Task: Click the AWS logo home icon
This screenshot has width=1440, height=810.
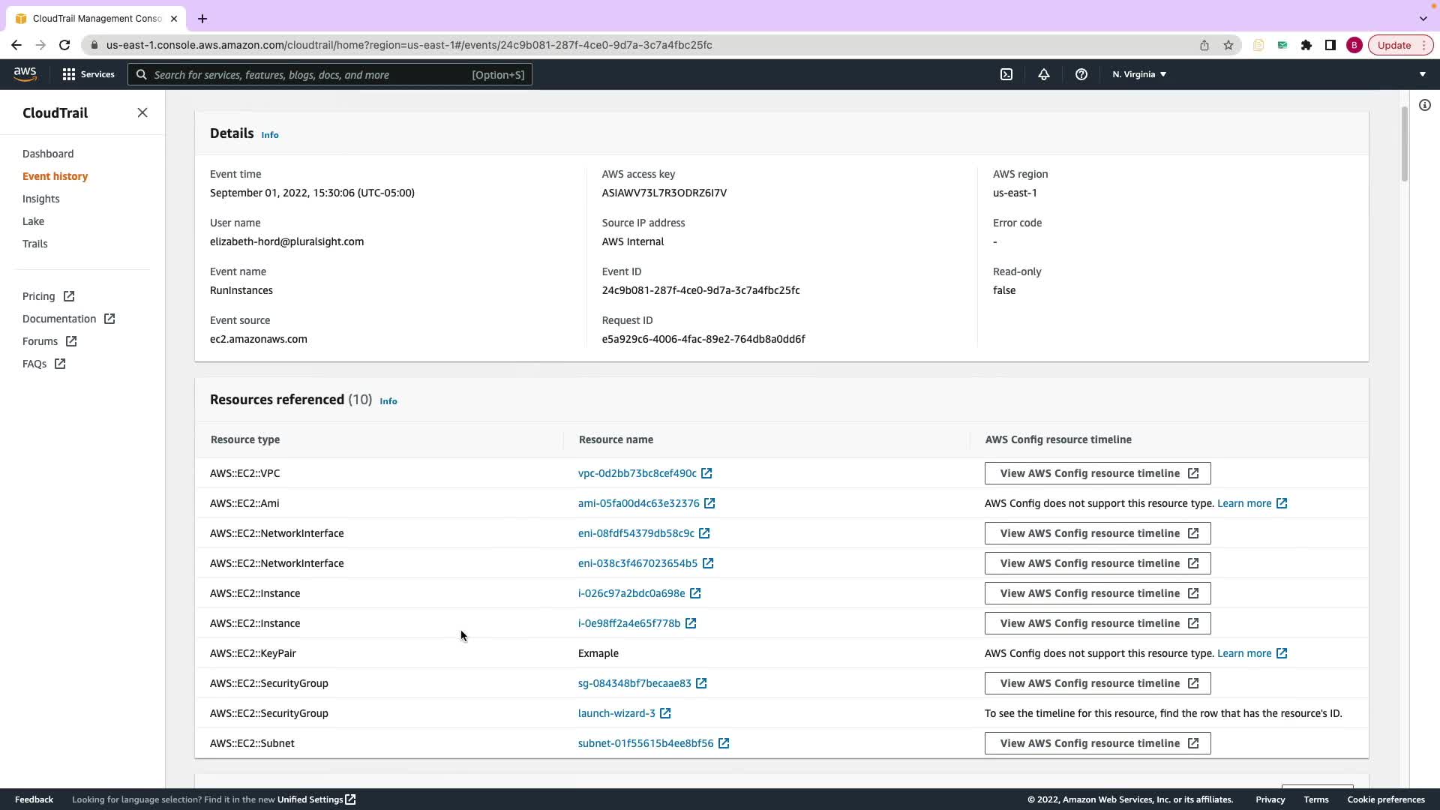Action: pyautogui.click(x=25, y=73)
